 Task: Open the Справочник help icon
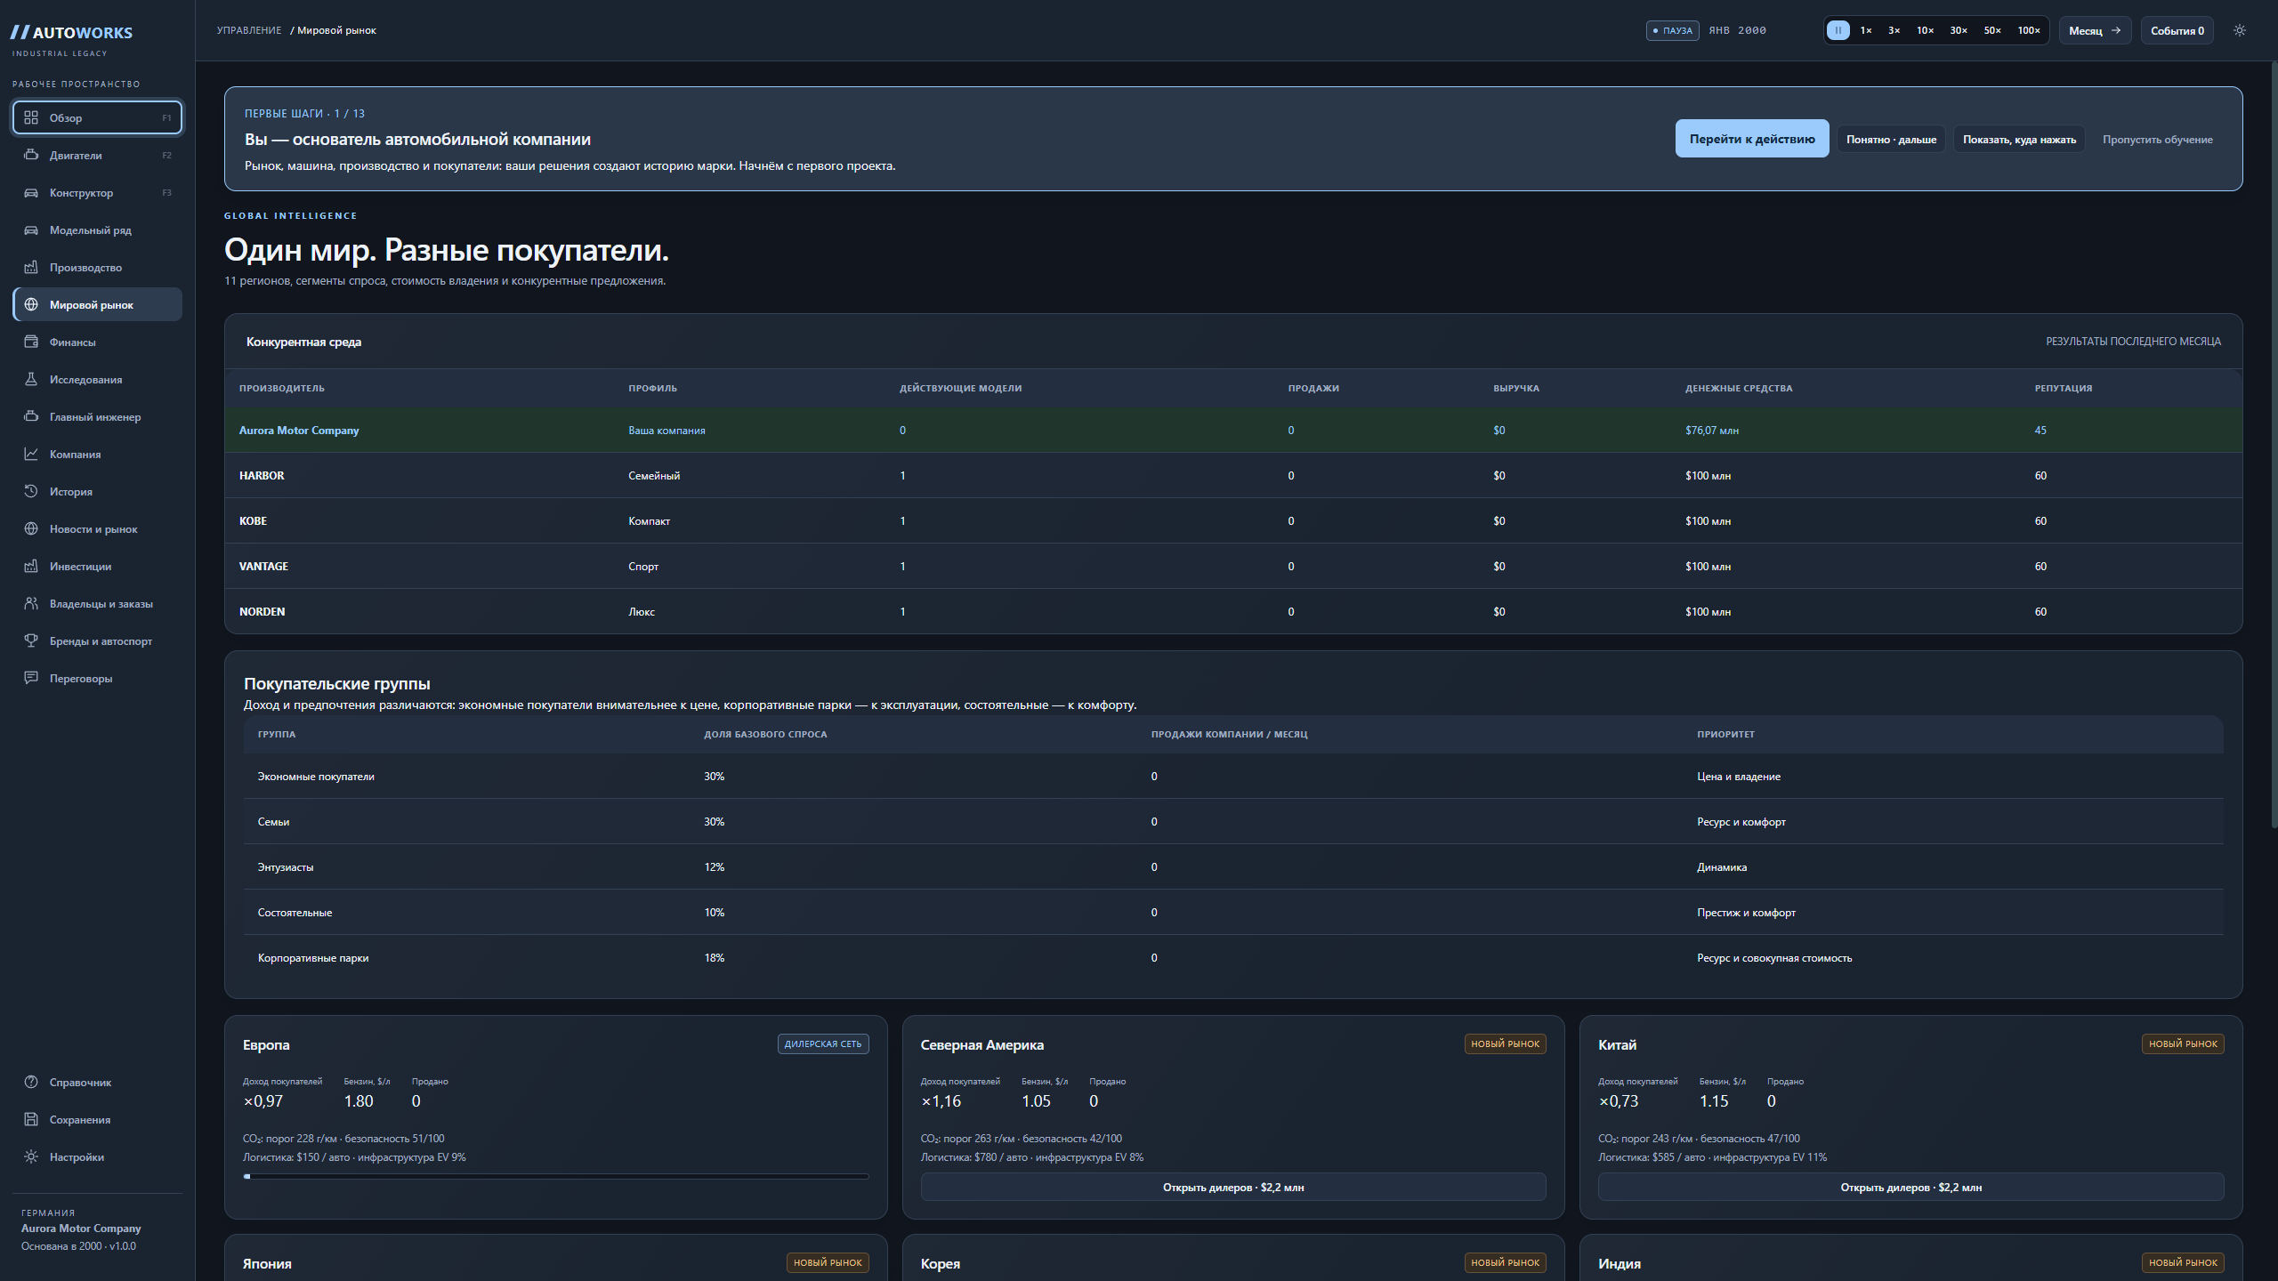click(31, 1082)
